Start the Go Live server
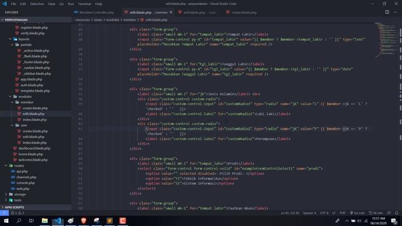Screen dimensions: 402x226 [x=357, y=213]
